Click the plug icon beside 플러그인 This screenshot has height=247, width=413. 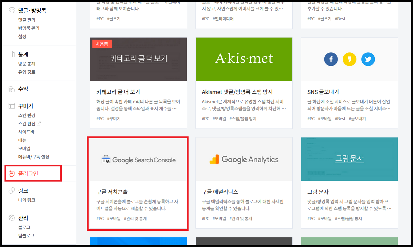tap(12, 174)
